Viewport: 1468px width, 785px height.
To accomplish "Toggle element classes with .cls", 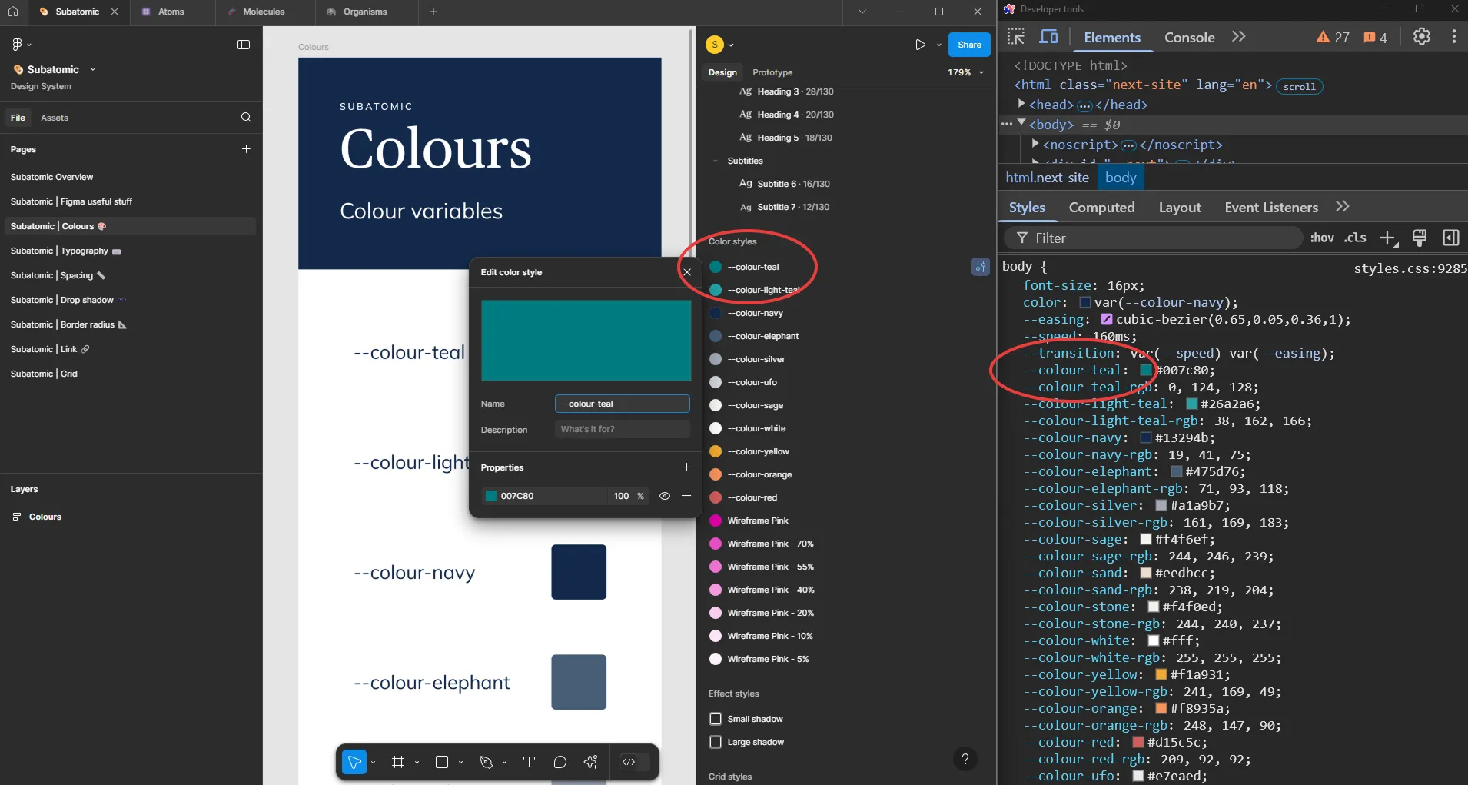I will point(1356,238).
